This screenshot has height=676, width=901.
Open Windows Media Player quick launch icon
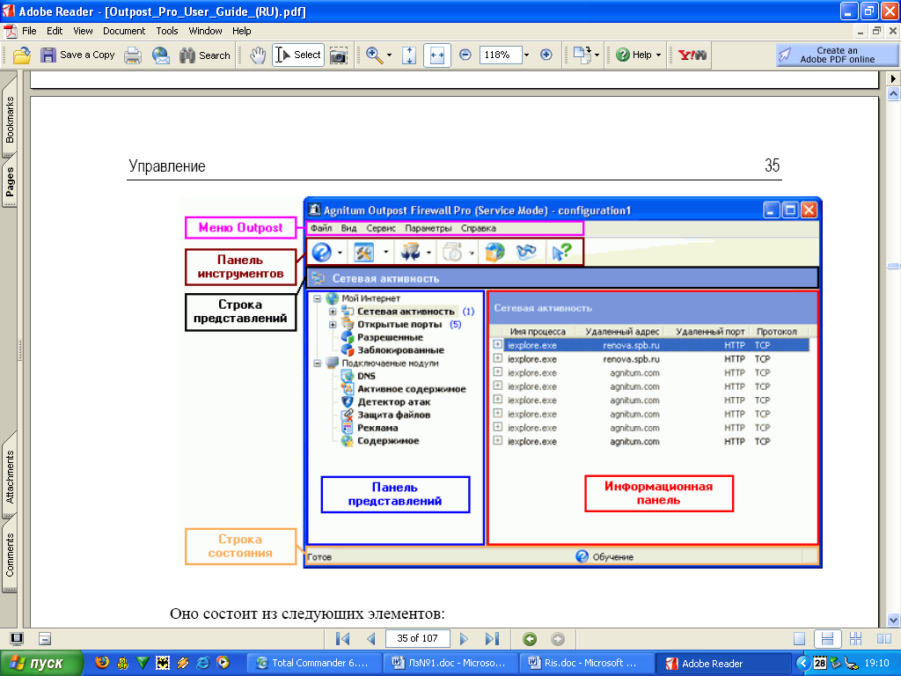click(223, 663)
